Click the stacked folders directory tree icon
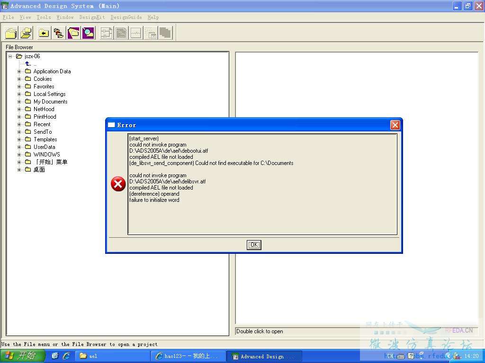The image size is (485, 363). 58,33
